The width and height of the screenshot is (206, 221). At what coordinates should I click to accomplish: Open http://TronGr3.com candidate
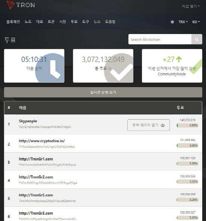(x=36, y=213)
